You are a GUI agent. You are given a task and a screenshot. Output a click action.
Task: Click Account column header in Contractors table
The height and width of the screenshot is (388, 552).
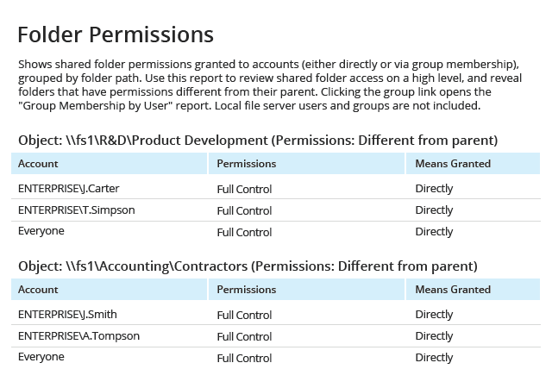click(38, 290)
